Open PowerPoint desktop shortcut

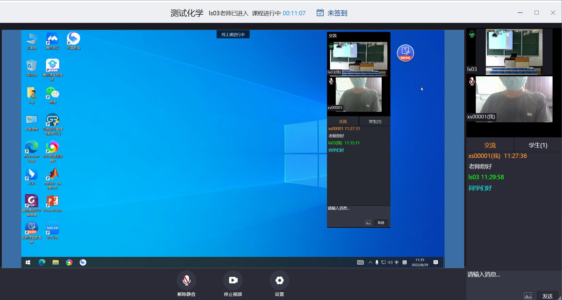point(53,203)
